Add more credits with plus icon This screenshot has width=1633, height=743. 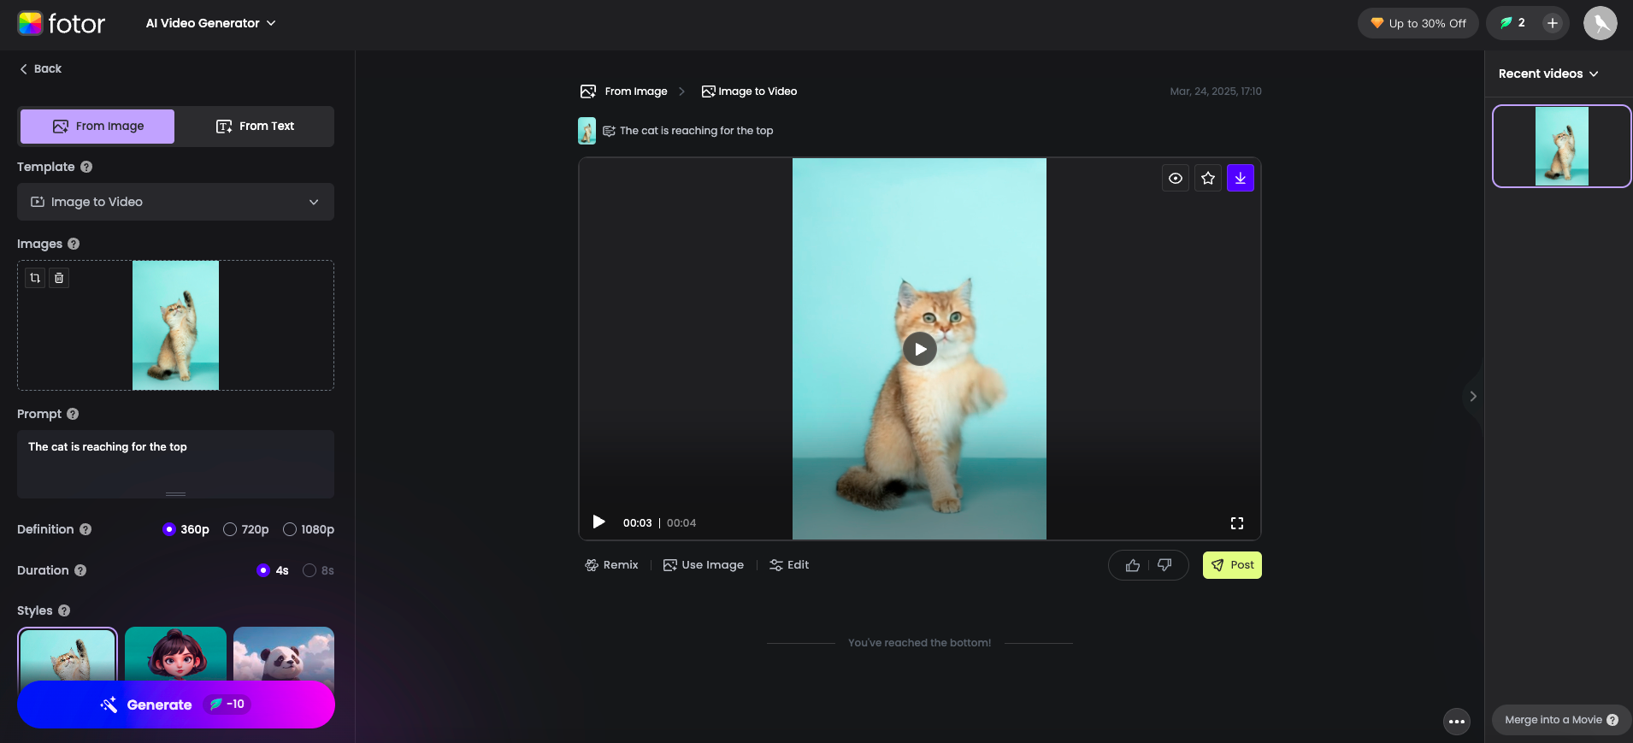point(1553,23)
